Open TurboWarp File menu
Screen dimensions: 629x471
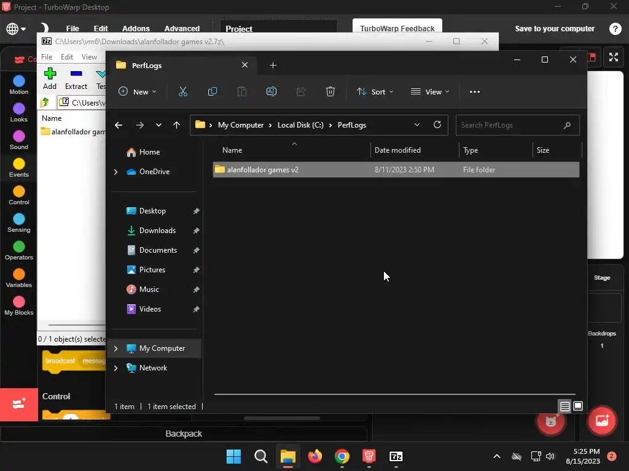(72, 28)
